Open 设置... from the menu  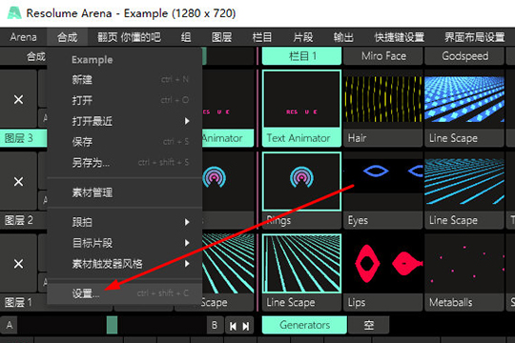tap(125, 293)
